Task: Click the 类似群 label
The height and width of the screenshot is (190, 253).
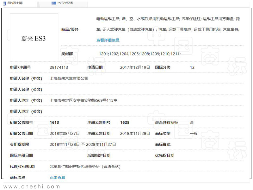Action: click(x=67, y=54)
